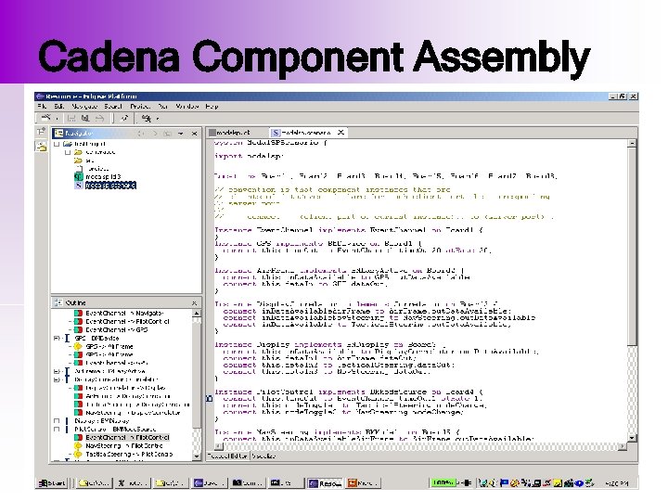Click editor horizontal scrollbar left arrow
This screenshot has height=501, width=668.
[218, 446]
